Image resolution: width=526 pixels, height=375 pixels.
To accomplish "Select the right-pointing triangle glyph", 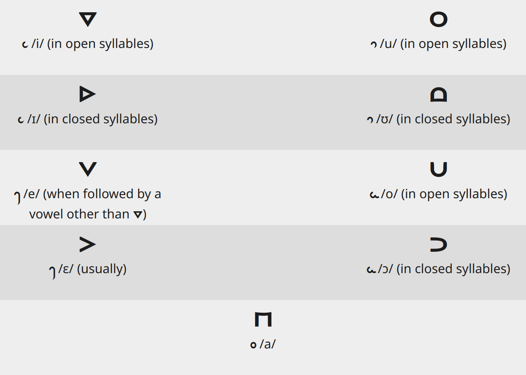I will [x=87, y=94].
